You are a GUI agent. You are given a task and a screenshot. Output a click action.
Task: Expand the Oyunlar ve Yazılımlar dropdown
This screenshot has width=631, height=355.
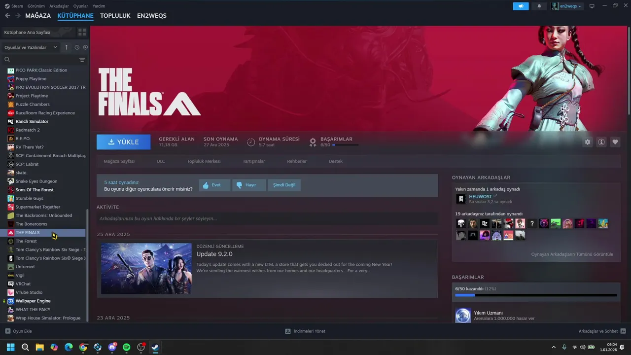pos(31,47)
